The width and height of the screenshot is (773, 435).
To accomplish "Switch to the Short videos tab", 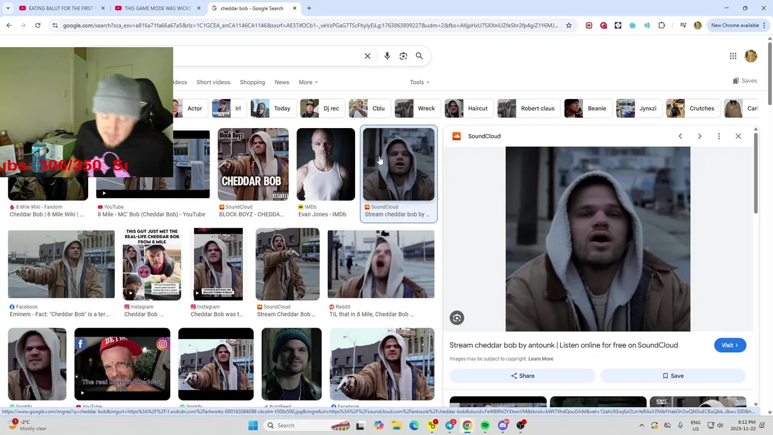I will click(x=213, y=82).
